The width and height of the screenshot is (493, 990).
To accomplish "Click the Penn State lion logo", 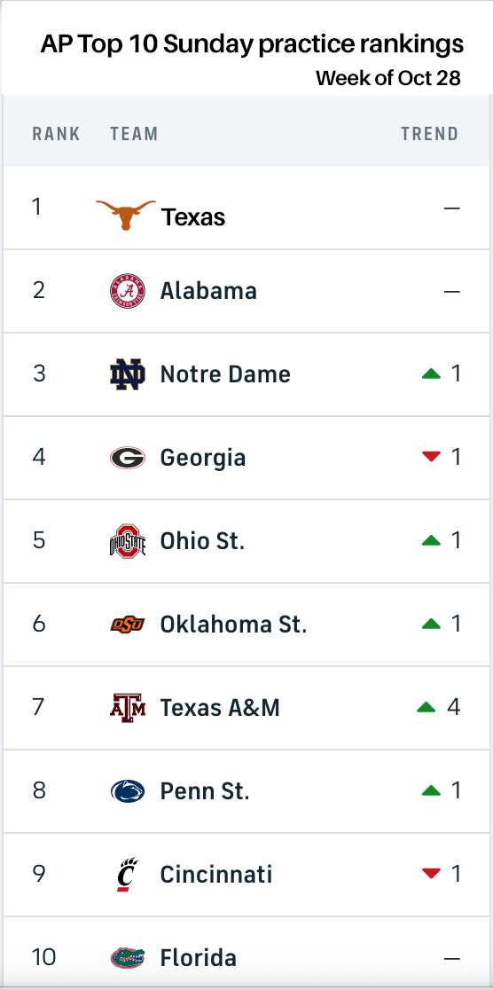I will [128, 790].
